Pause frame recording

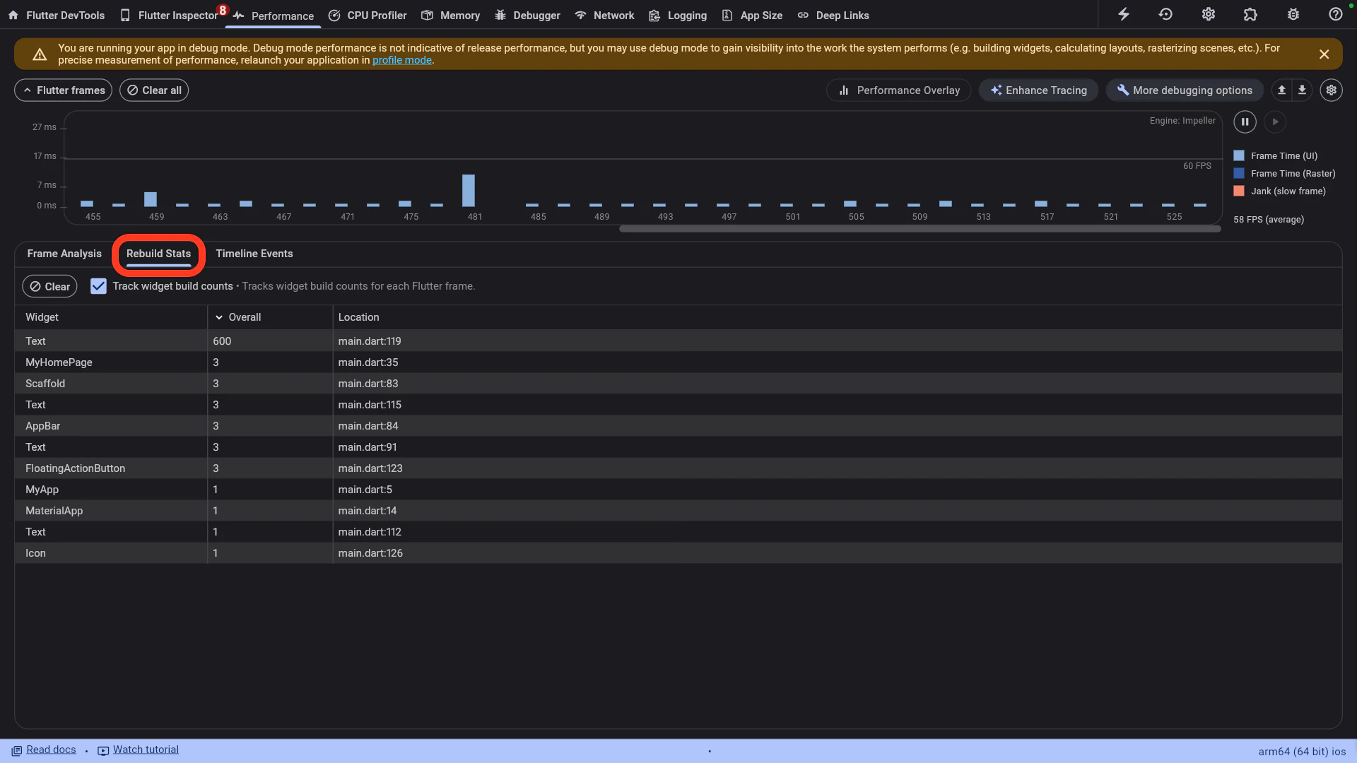click(x=1245, y=122)
